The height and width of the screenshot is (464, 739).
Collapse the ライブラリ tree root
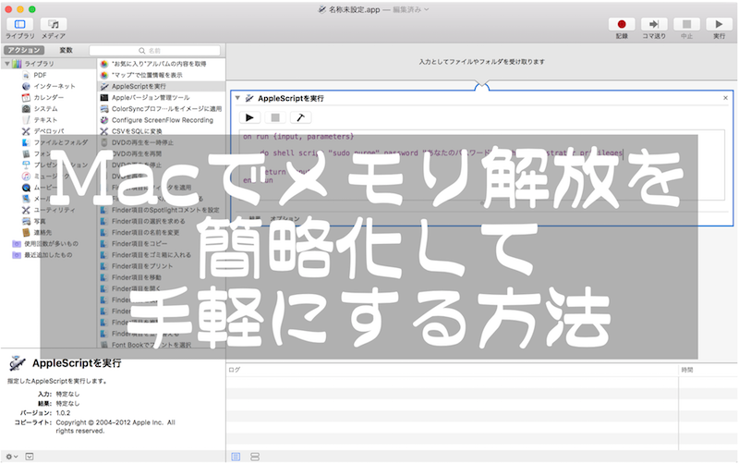pyautogui.click(x=7, y=63)
